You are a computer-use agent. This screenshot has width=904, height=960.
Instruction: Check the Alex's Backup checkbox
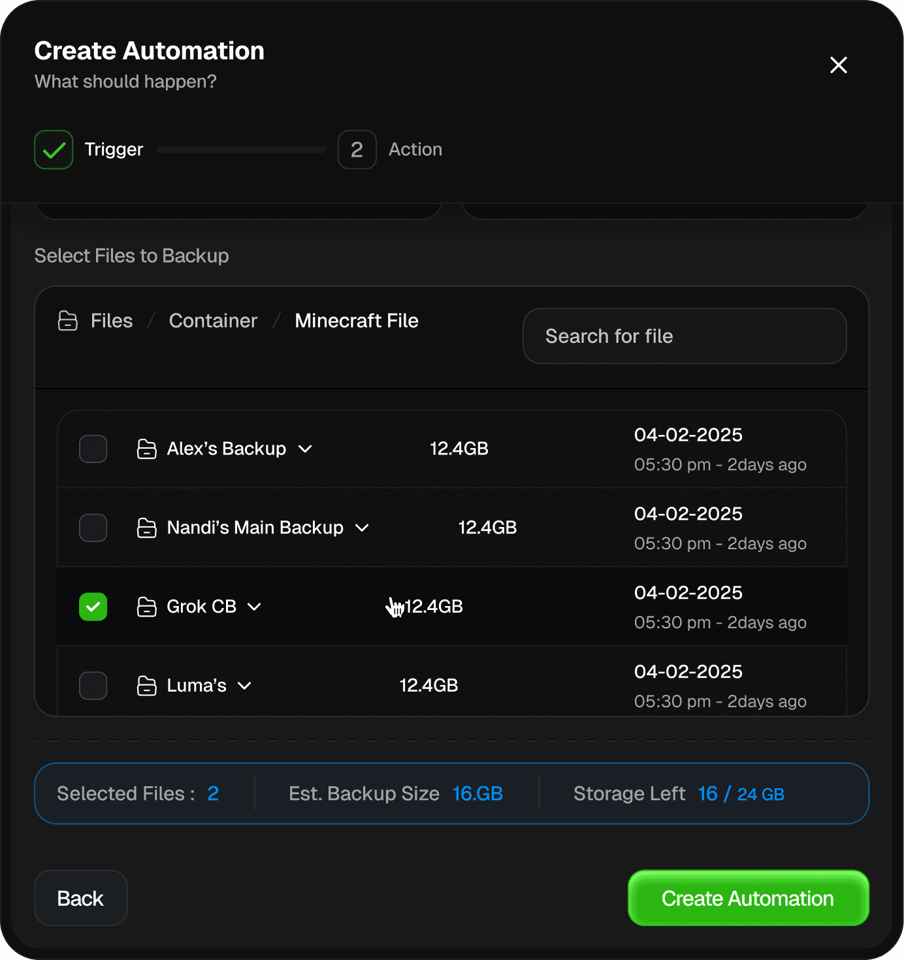(x=93, y=449)
